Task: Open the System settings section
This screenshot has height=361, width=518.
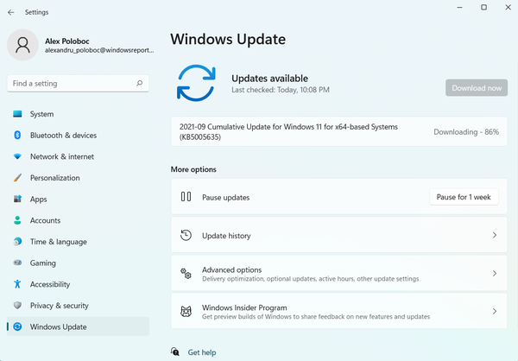Action: pos(41,114)
